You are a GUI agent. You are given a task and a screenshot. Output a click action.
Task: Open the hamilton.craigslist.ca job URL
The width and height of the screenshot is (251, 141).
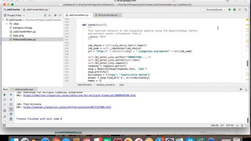point(80,96)
